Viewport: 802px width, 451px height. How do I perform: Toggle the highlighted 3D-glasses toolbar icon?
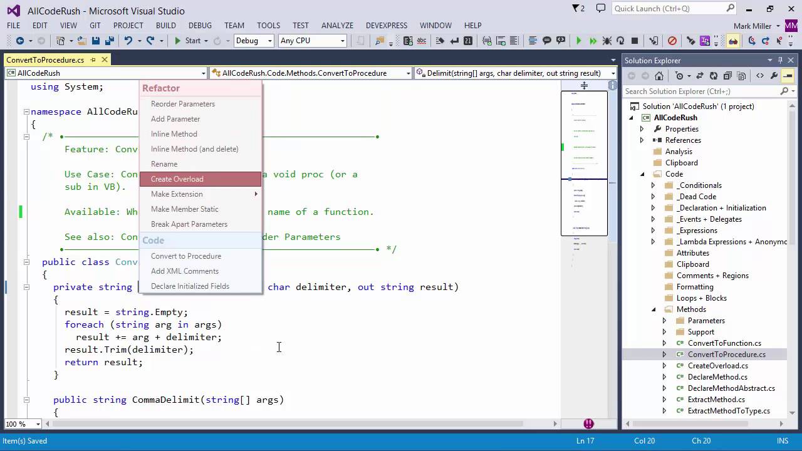733,41
